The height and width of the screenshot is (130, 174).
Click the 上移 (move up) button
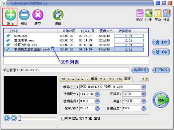coord(161,42)
